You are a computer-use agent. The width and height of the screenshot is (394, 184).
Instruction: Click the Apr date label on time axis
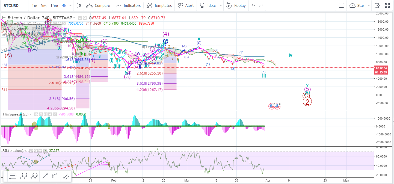268,180
